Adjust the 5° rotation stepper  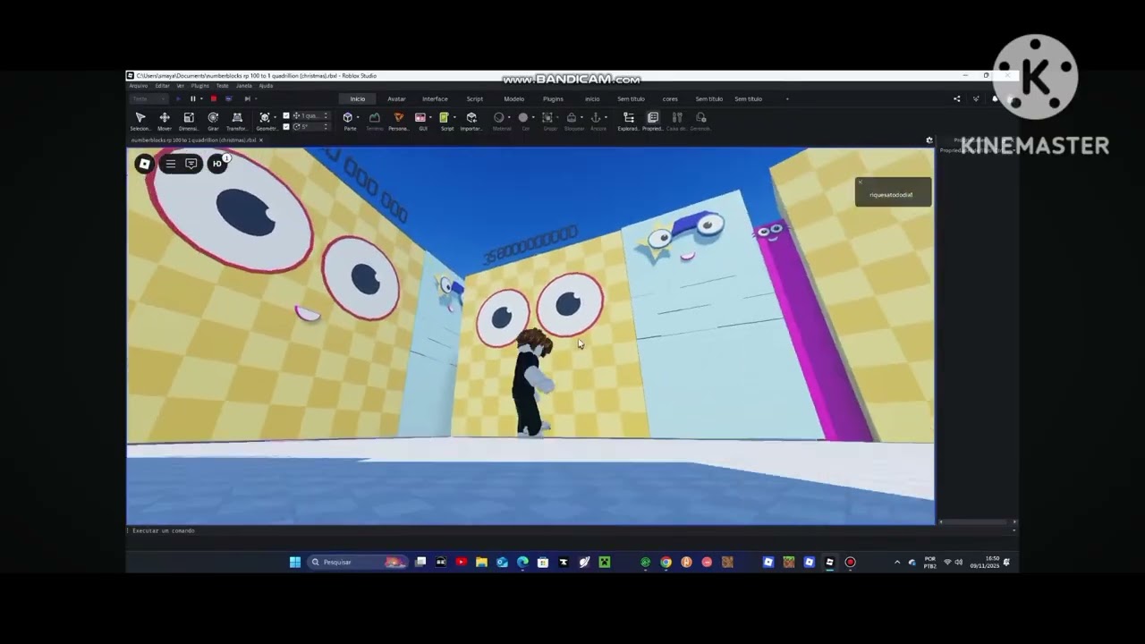pyautogui.click(x=326, y=126)
